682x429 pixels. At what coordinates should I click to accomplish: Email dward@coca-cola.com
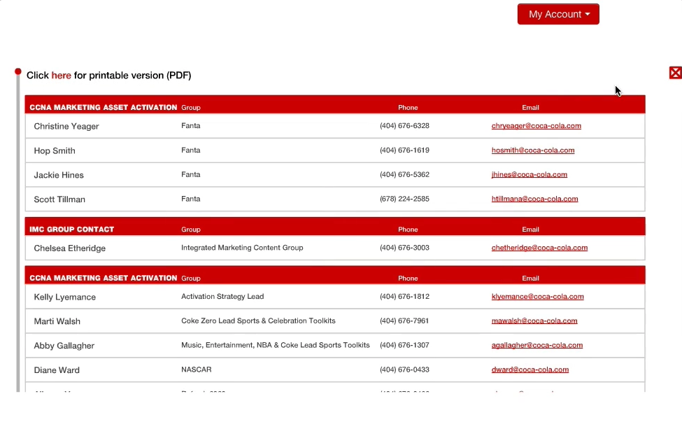[x=530, y=370]
